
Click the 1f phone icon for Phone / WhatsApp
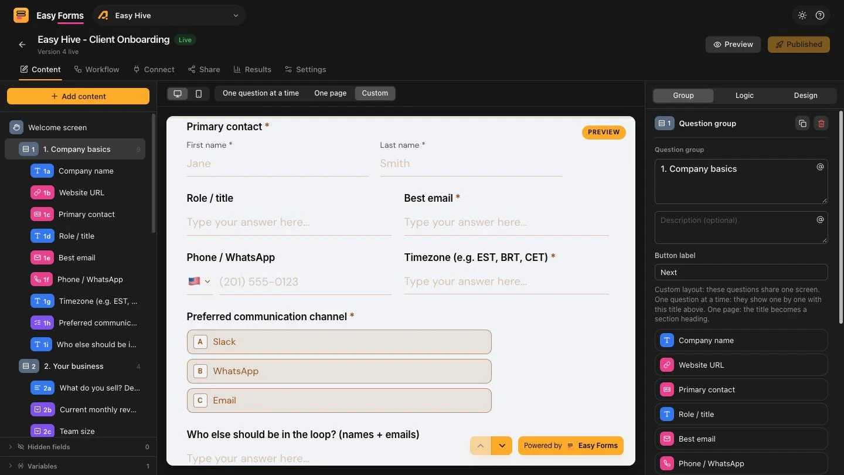tap(41, 279)
